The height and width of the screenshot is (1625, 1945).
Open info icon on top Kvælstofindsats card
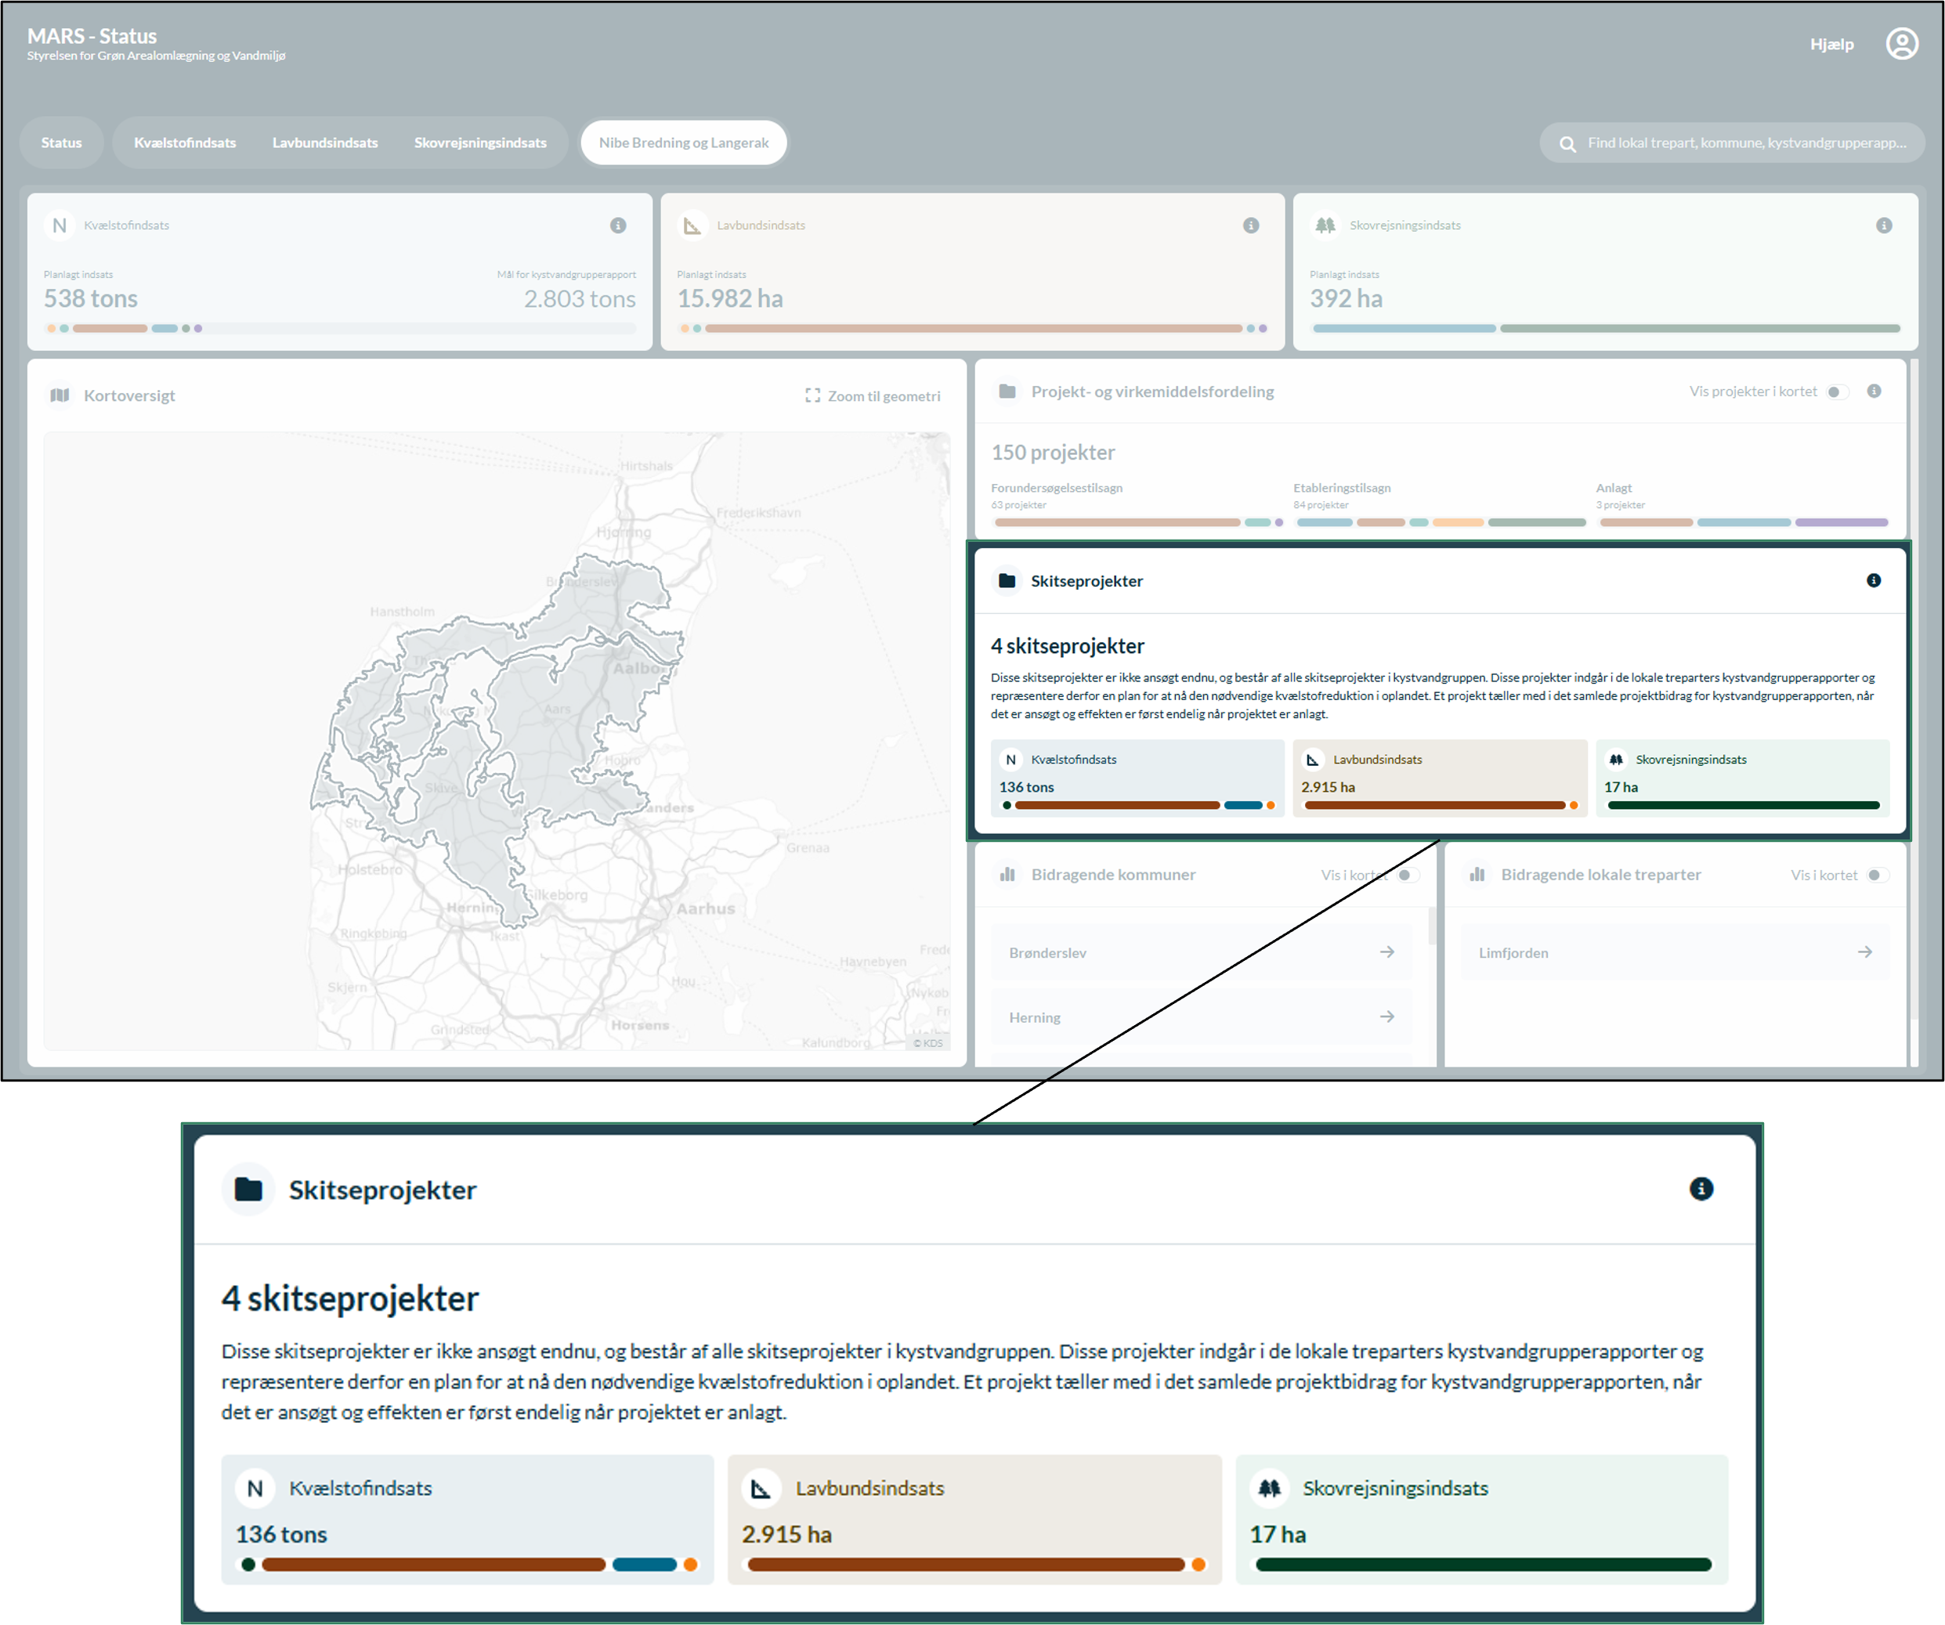tap(618, 225)
